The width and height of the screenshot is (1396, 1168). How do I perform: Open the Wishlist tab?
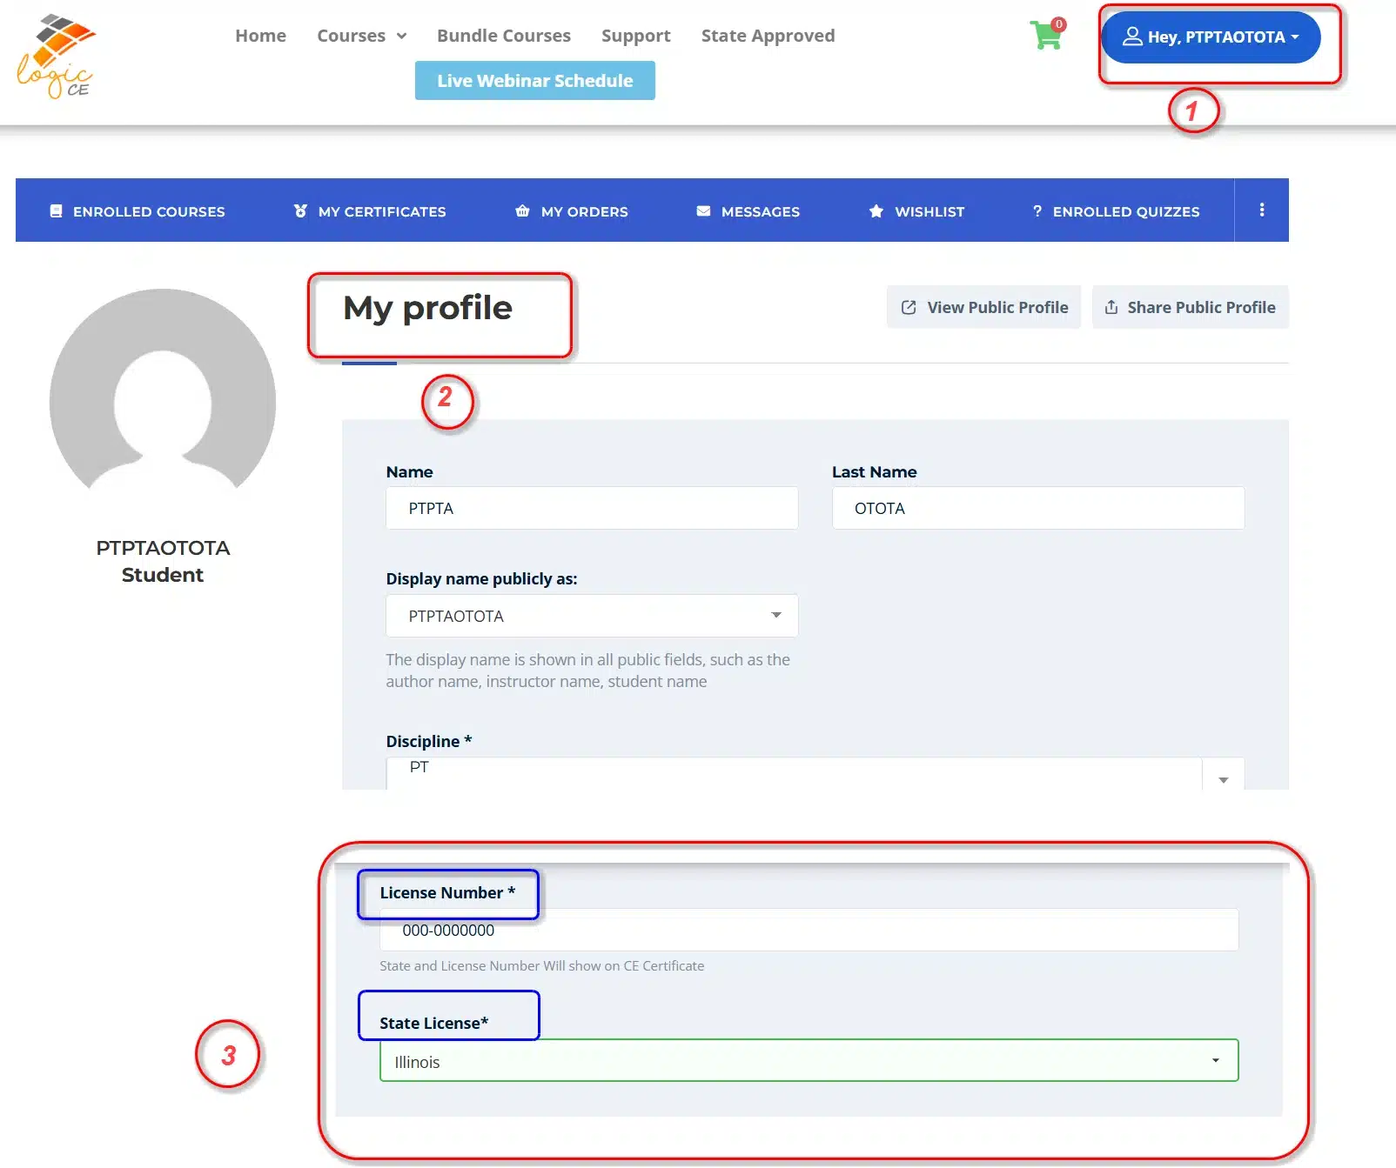click(917, 211)
